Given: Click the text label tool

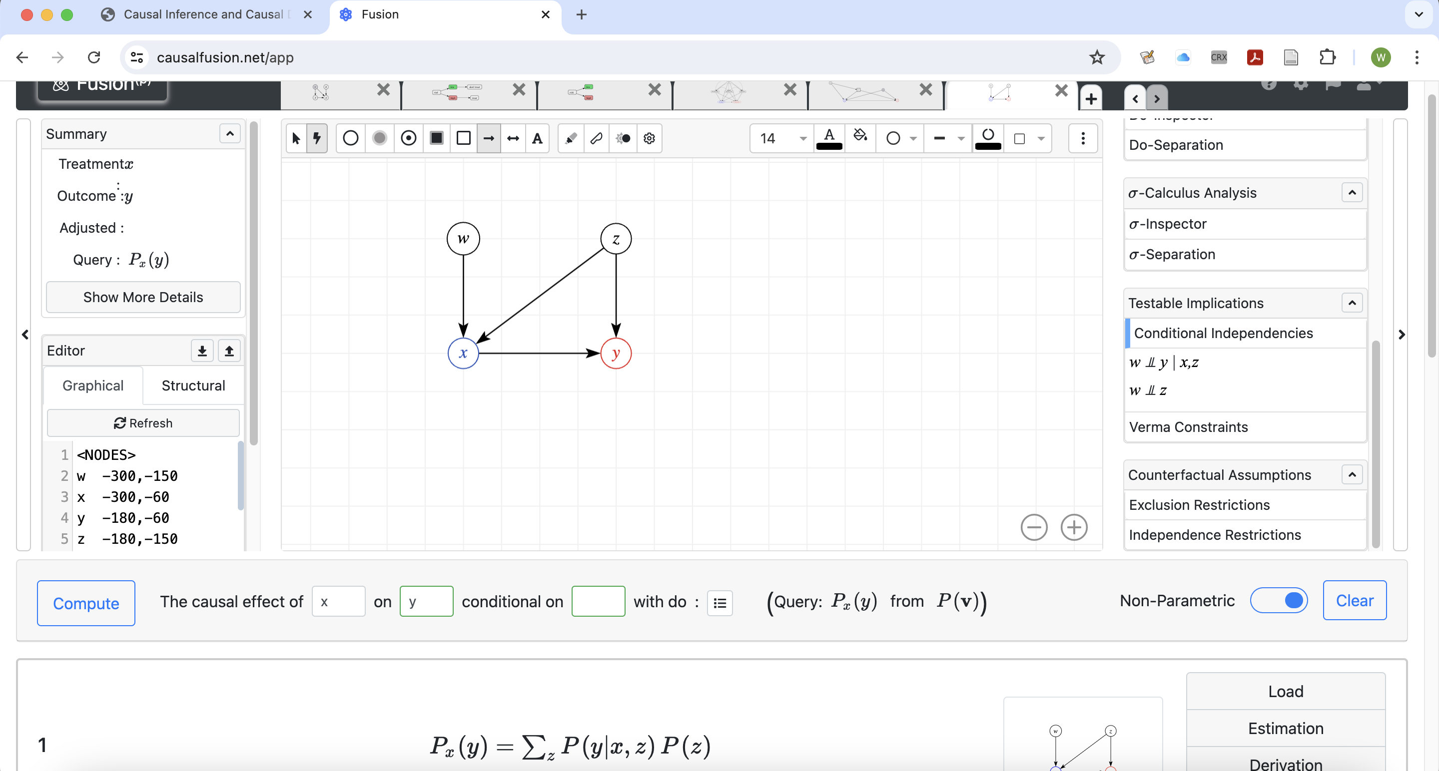Looking at the screenshot, I should pyautogui.click(x=537, y=138).
